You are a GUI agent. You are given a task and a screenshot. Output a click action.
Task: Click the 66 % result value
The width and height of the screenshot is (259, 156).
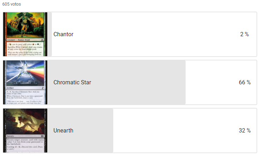245,82
